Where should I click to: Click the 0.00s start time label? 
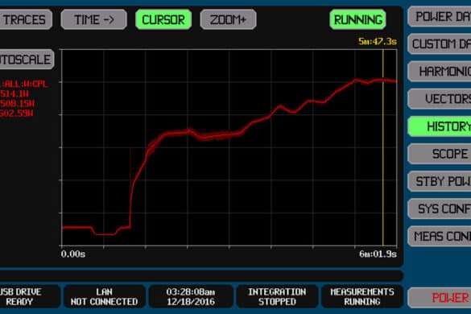tap(73, 254)
